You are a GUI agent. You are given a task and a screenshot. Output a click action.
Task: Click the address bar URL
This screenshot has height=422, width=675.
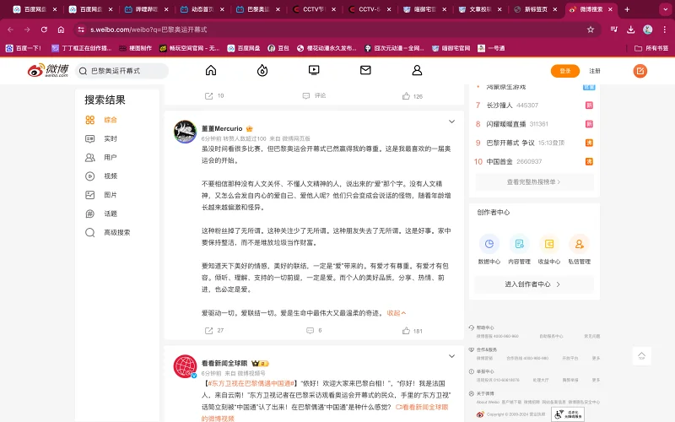[148, 30]
